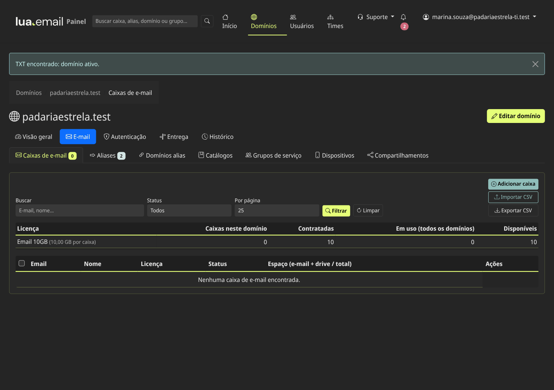Open the Por página dropdown
The height and width of the screenshot is (390, 554).
click(277, 211)
